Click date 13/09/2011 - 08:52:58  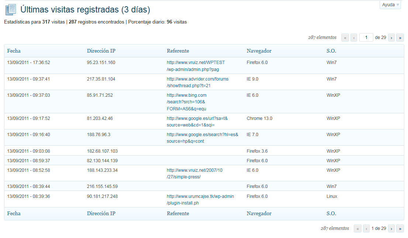pyautogui.click(x=29, y=170)
